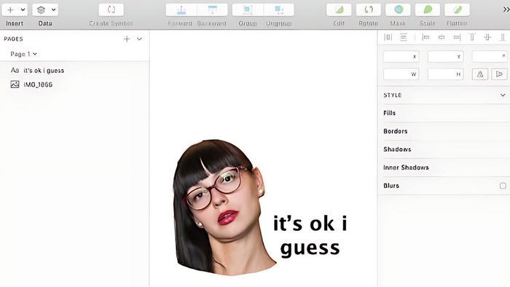Screen dimensions: 510x287
Task: Click the align bottom icon
Action: (503, 37)
